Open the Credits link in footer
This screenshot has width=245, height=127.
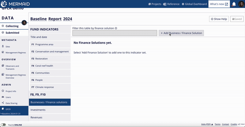click(x=234, y=124)
